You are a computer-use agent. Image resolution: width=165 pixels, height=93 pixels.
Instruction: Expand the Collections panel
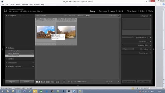(6, 63)
